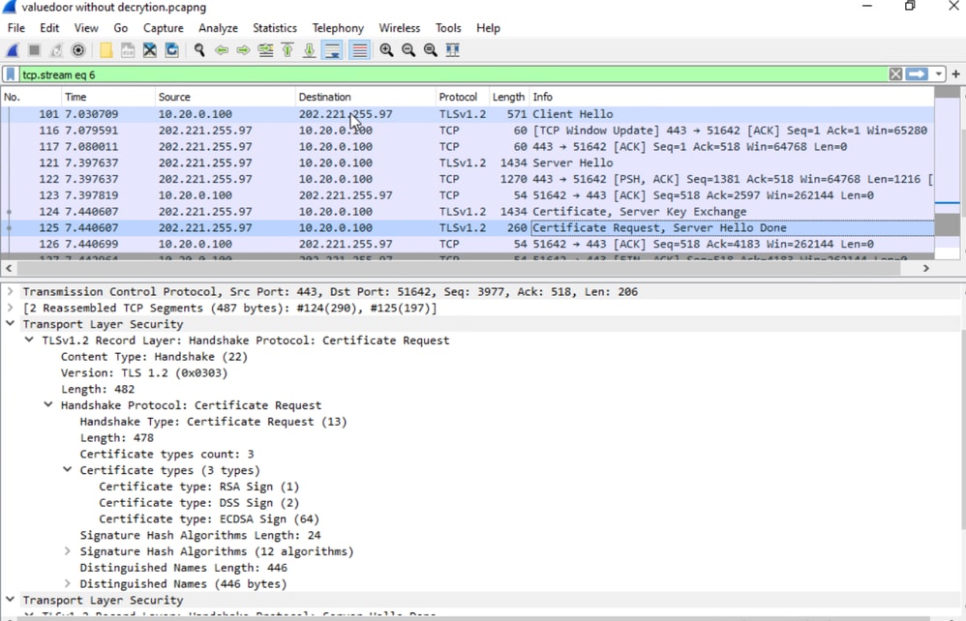966x621 pixels.
Task: Expand Signature Hash Algorithms (12 algorithms)
Action: click(67, 551)
